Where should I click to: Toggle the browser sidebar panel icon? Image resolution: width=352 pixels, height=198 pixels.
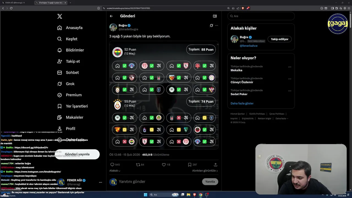click(332, 8)
